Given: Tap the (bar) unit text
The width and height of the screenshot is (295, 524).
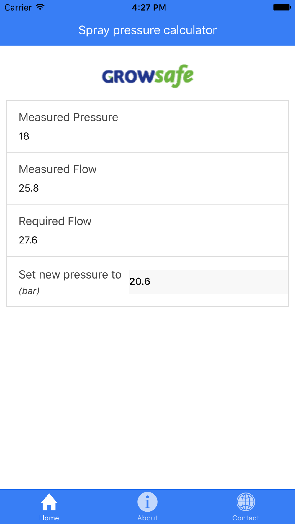Looking at the screenshot, I should 29,291.
